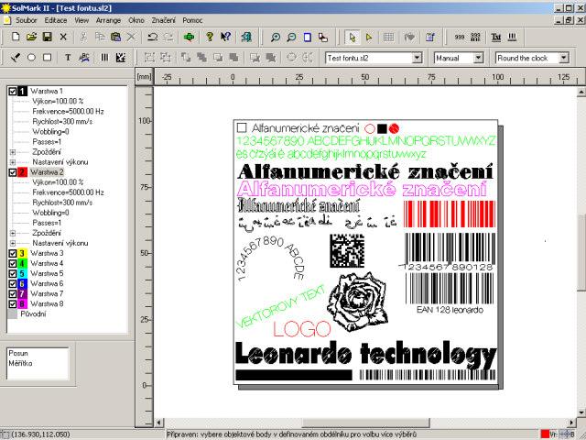This screenshot has height=440, width=586.
Task: Zoom out with the magnifier minus icon
Action: click(291, 37)
